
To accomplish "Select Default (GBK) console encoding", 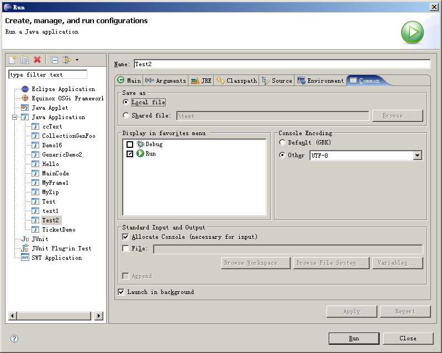I will point(282,142).
